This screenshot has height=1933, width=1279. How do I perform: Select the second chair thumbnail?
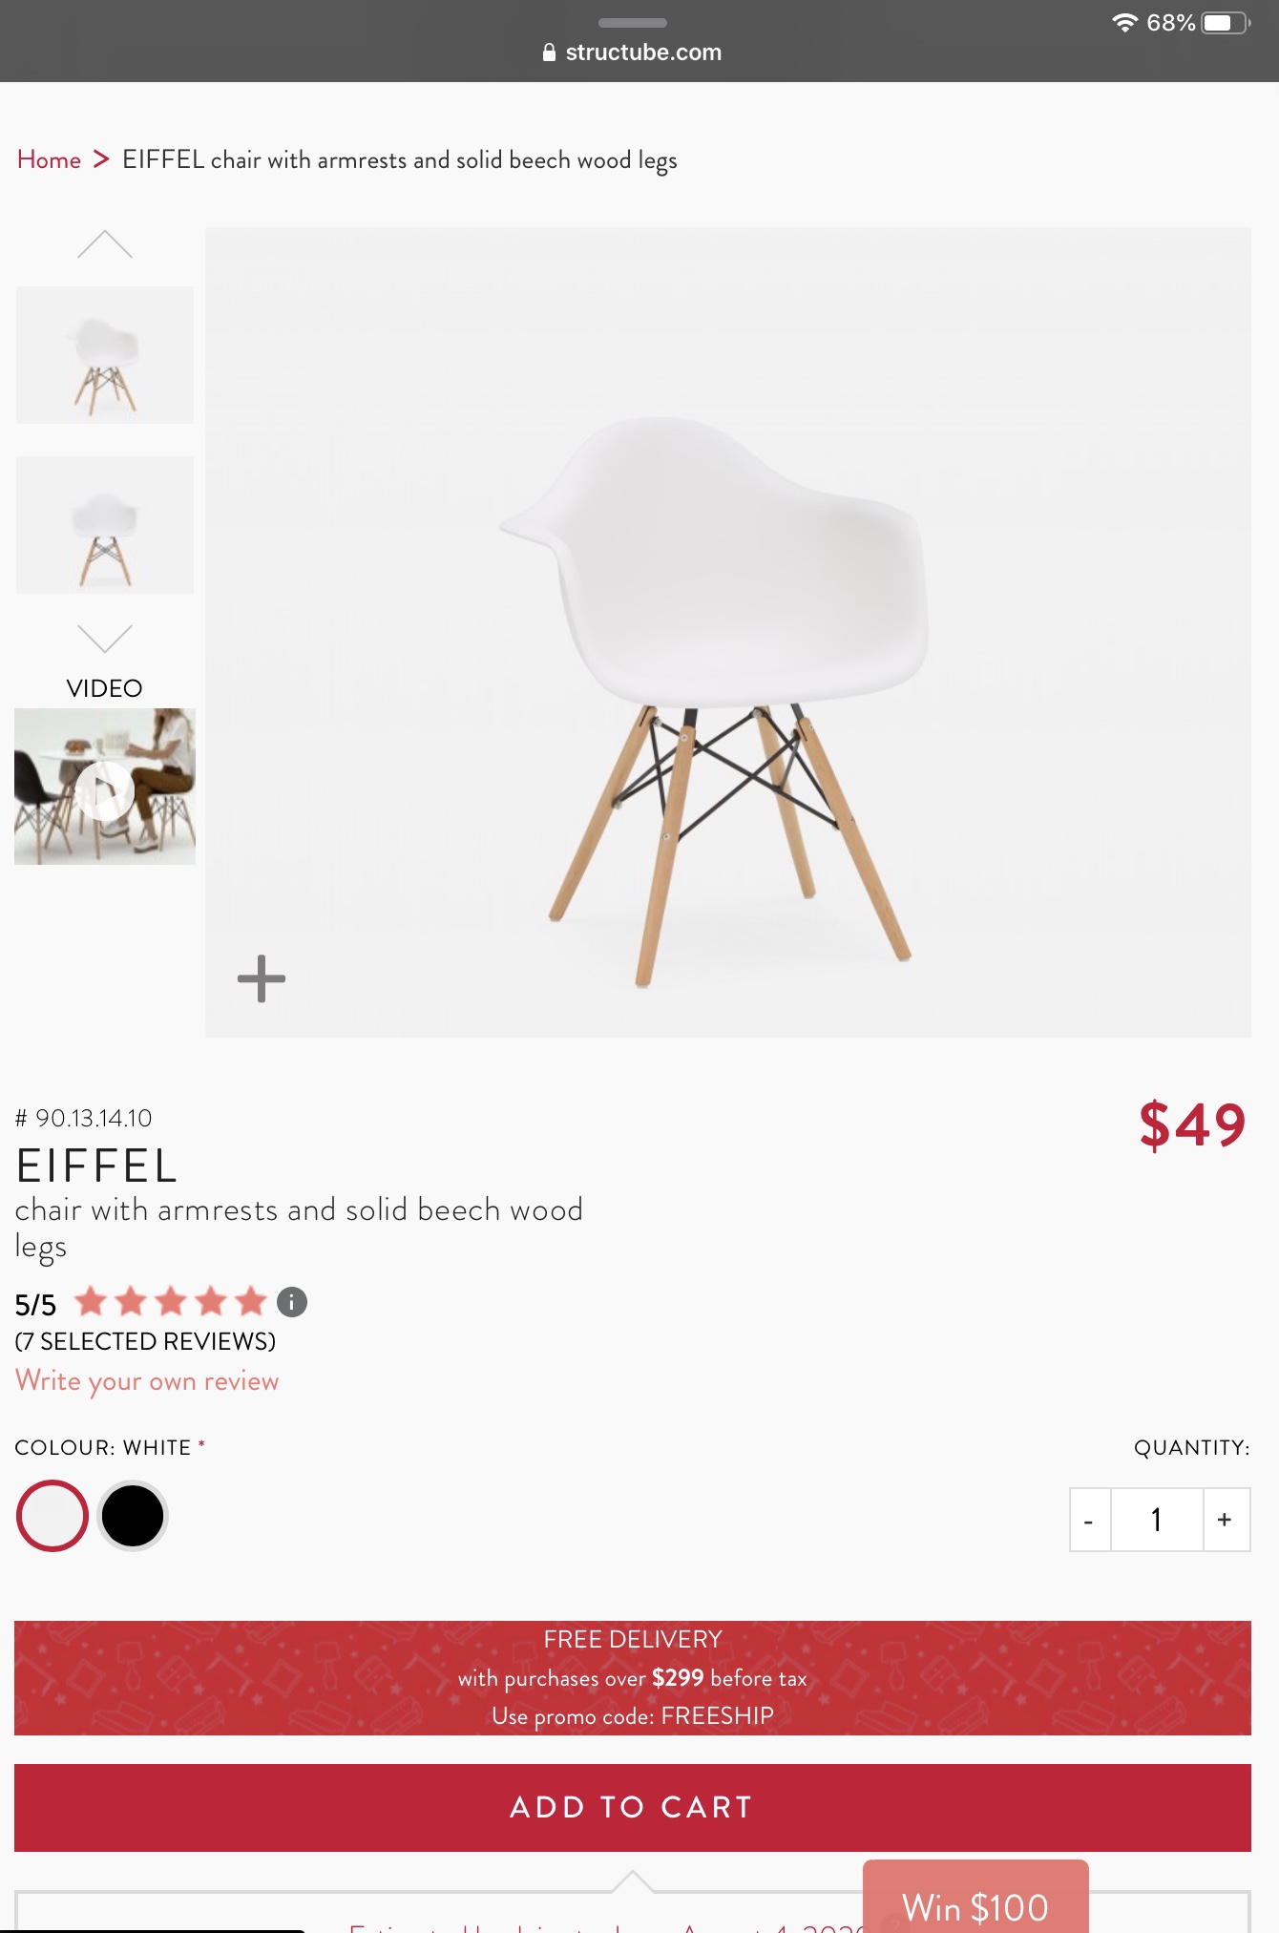105,525
